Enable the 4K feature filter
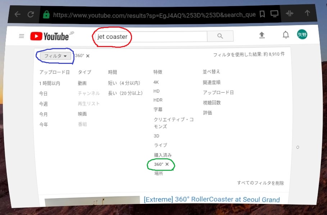 coord(156,82)
